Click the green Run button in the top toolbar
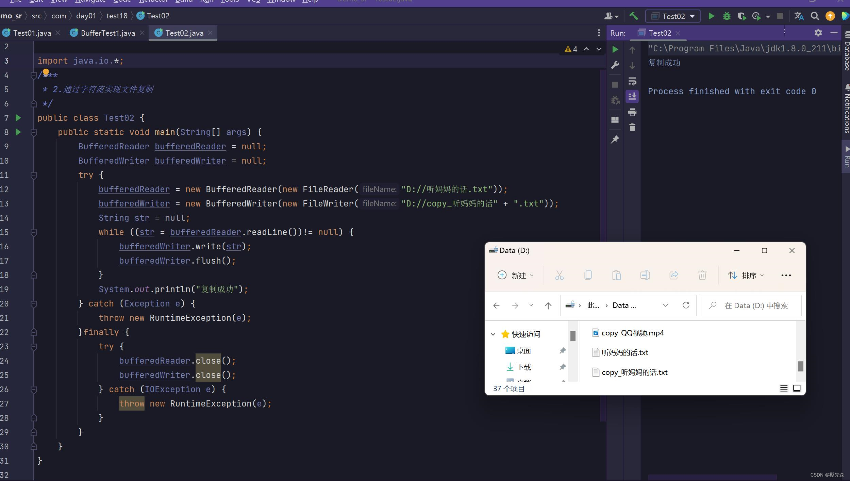 (711, 16)
